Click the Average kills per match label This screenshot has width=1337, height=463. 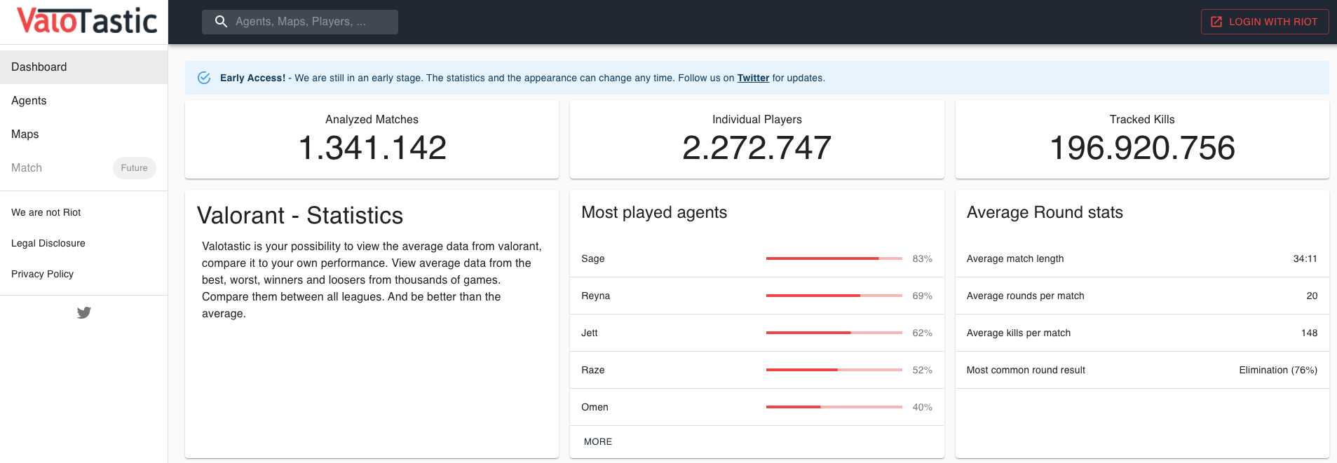point(1019,333)
